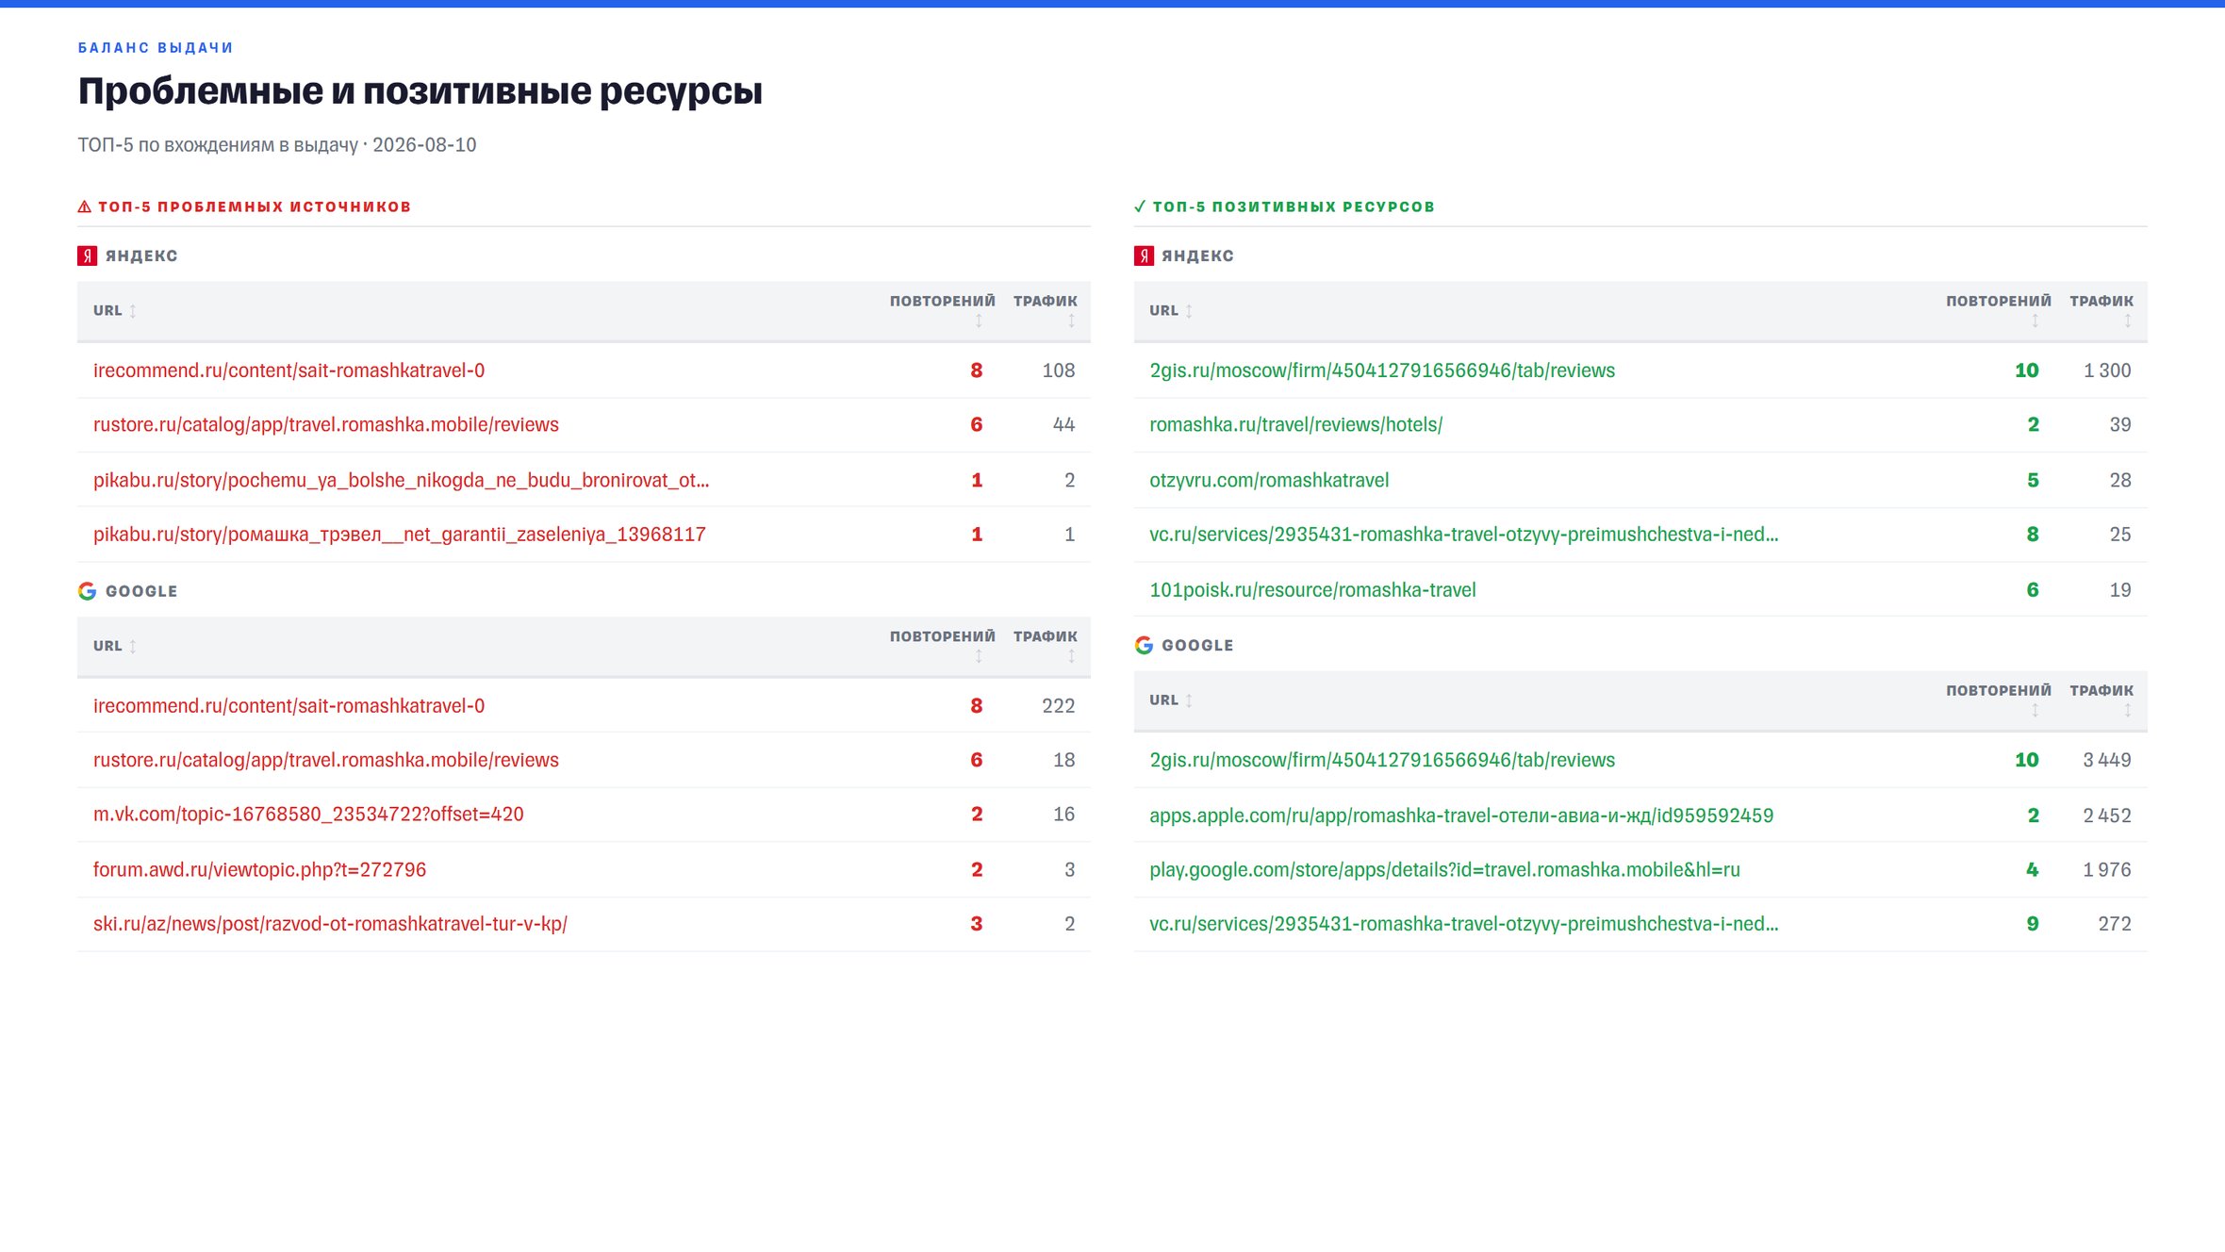This screenshot has height=1252, width=2225.
Task: Click the traffic value 2 452
Action: pyautogui.click(x=2107, y=815)
